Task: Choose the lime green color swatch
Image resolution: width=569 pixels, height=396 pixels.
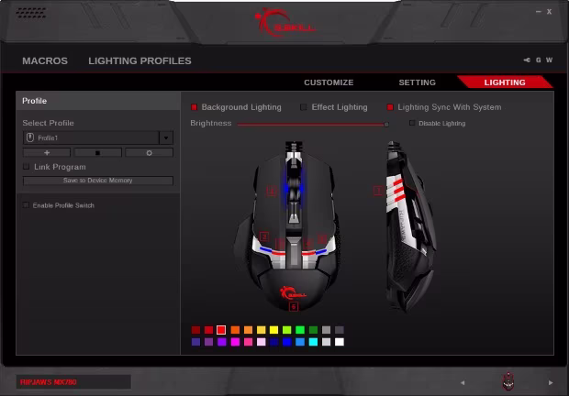Action: click(x=287, y=330)
